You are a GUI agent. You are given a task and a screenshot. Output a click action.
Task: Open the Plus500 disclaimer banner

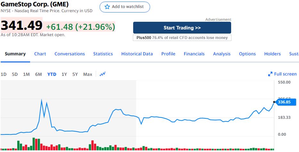pyautogui.click(x=182, y=38)
